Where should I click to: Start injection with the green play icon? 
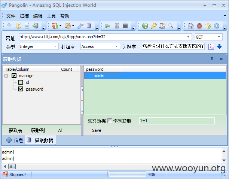[108, 26]
